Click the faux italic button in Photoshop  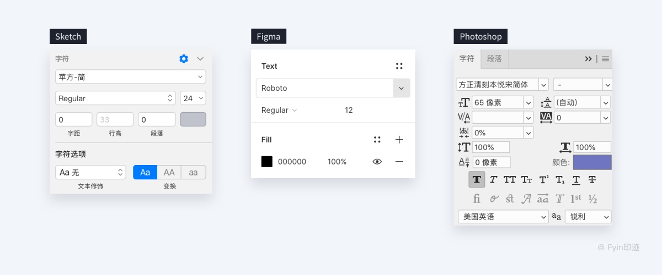click(x=493, y=179)
